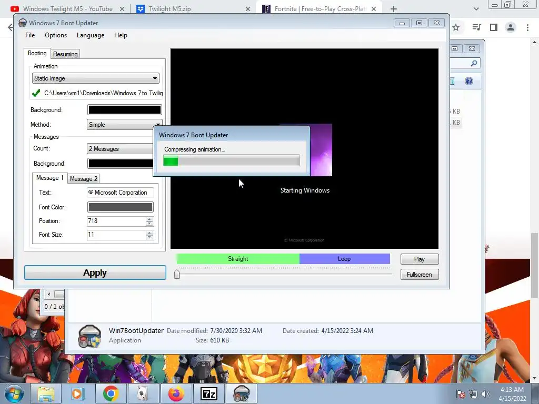The width and height of the screenshot is (539, 404).
Task: Click the Font Size value field 11
Action: pos(116,235)
